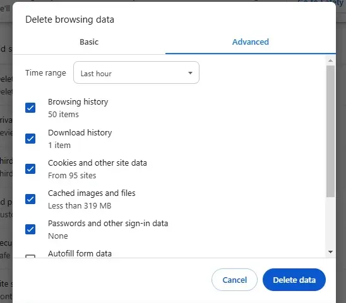The width and height of the screenshot is (346, 303).
Task: Click the Passwords and other sign-in data label
Action: click(x=108, y=223)
